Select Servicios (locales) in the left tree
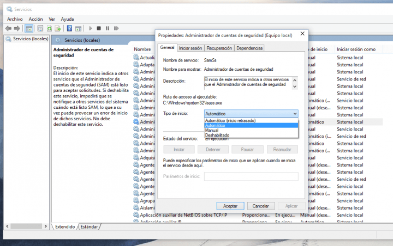 [31, 39]
